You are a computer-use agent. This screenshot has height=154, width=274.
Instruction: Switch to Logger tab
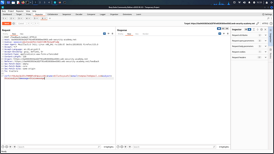point(103,14)
